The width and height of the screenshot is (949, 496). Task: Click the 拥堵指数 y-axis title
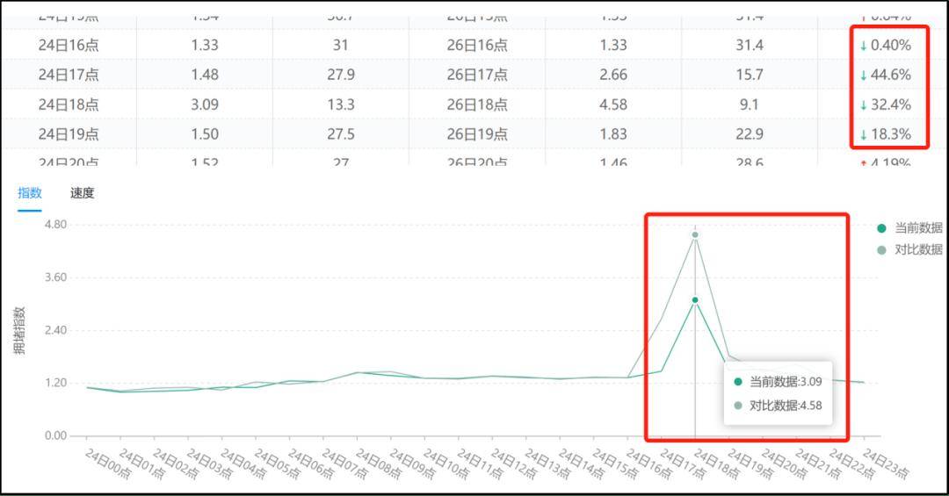tap(20, 330)
